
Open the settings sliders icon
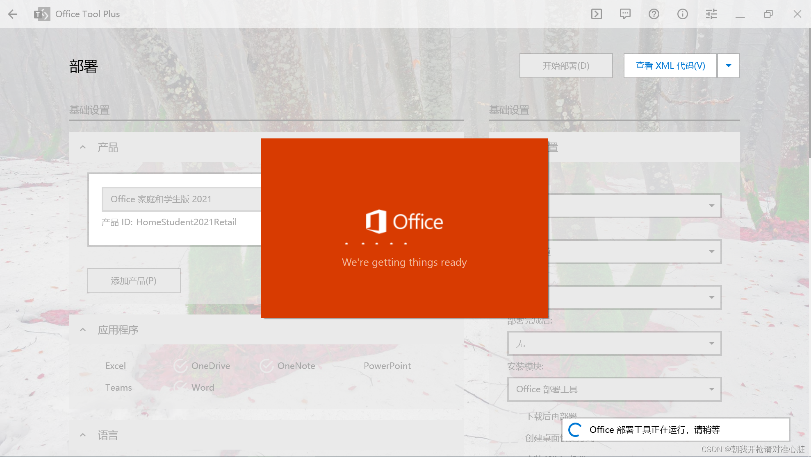(x=711, y=14)
